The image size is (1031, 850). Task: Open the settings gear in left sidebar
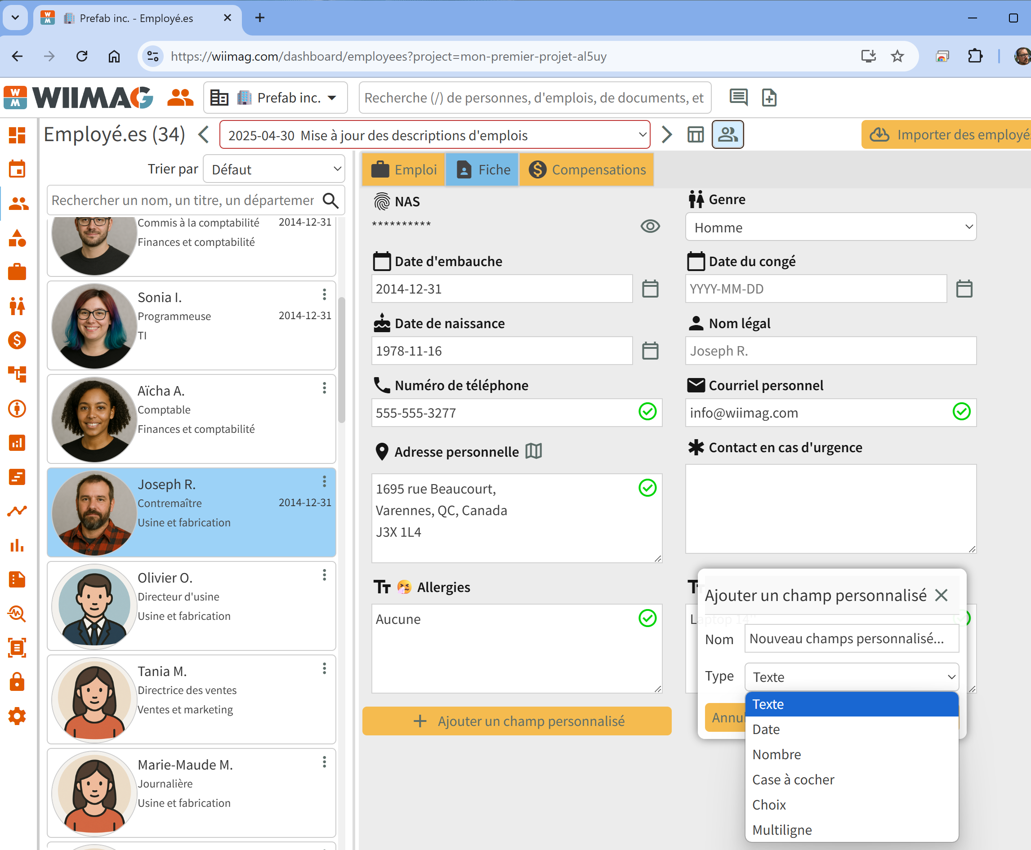tap(17, 716)
